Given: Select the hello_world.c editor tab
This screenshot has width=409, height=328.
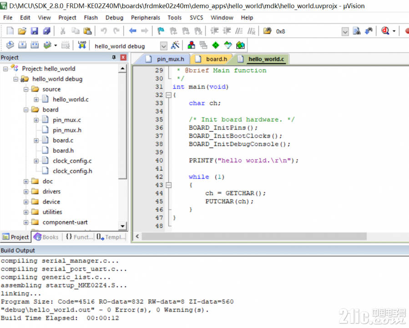Looking at the screenshot, I should (x=262, y=59).
